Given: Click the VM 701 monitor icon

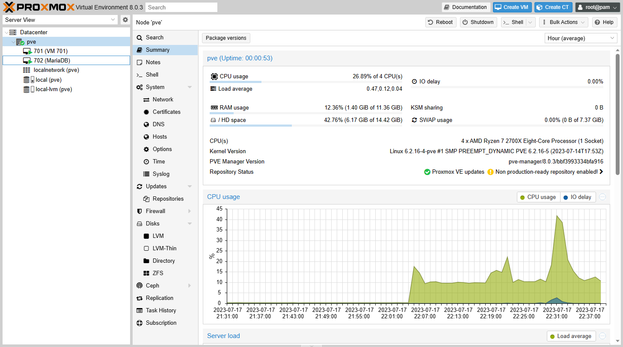Looking at the screenshot, I should (x=27, y=51).
